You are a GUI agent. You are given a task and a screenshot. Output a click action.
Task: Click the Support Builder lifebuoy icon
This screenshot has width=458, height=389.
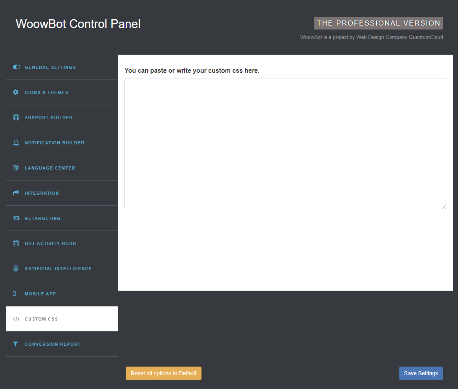[x=16, y=117]
